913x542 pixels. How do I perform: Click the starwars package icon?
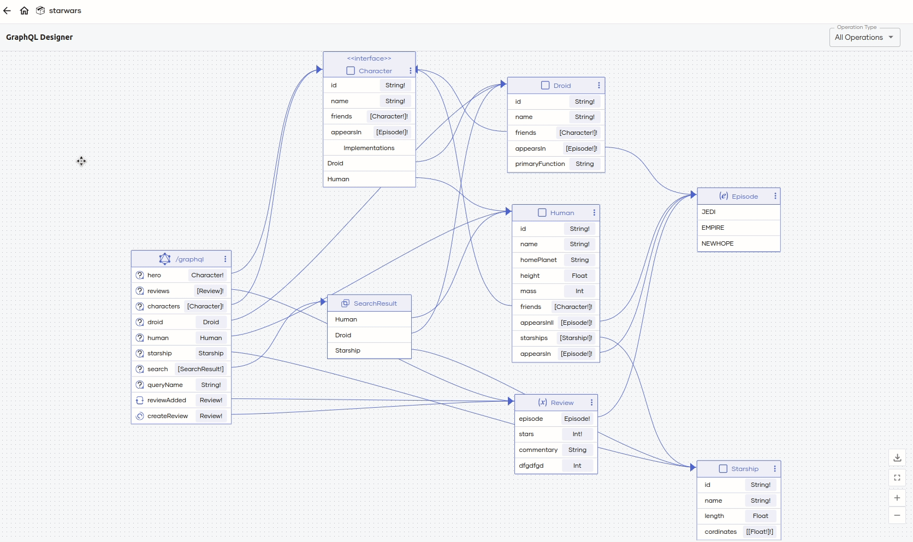tap(40, 10)
